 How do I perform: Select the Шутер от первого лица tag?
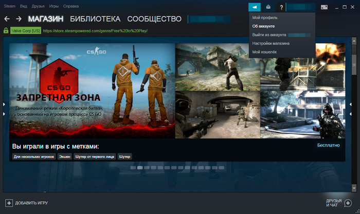(x=95, y=156)
